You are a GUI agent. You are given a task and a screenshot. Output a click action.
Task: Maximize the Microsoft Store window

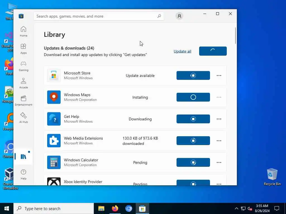click(x=217, y=14)
